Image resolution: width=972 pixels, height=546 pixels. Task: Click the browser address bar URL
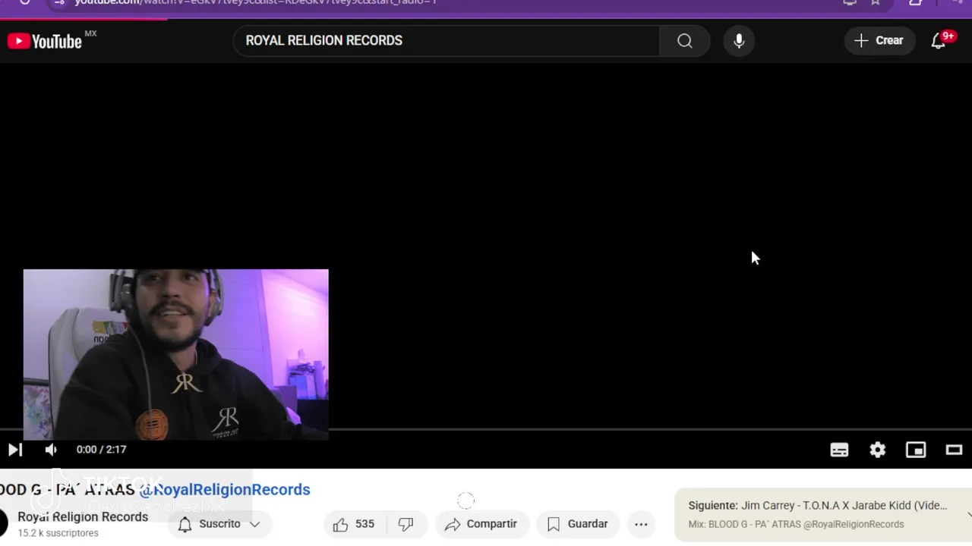255,2
